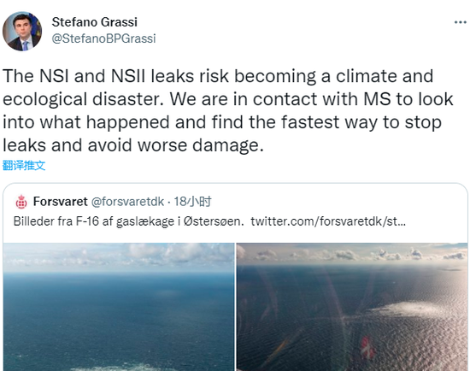The image size is (470, 371).
Task: Click the word 'Østersøen' in quoted tweet
Action: tap(214, 221)
